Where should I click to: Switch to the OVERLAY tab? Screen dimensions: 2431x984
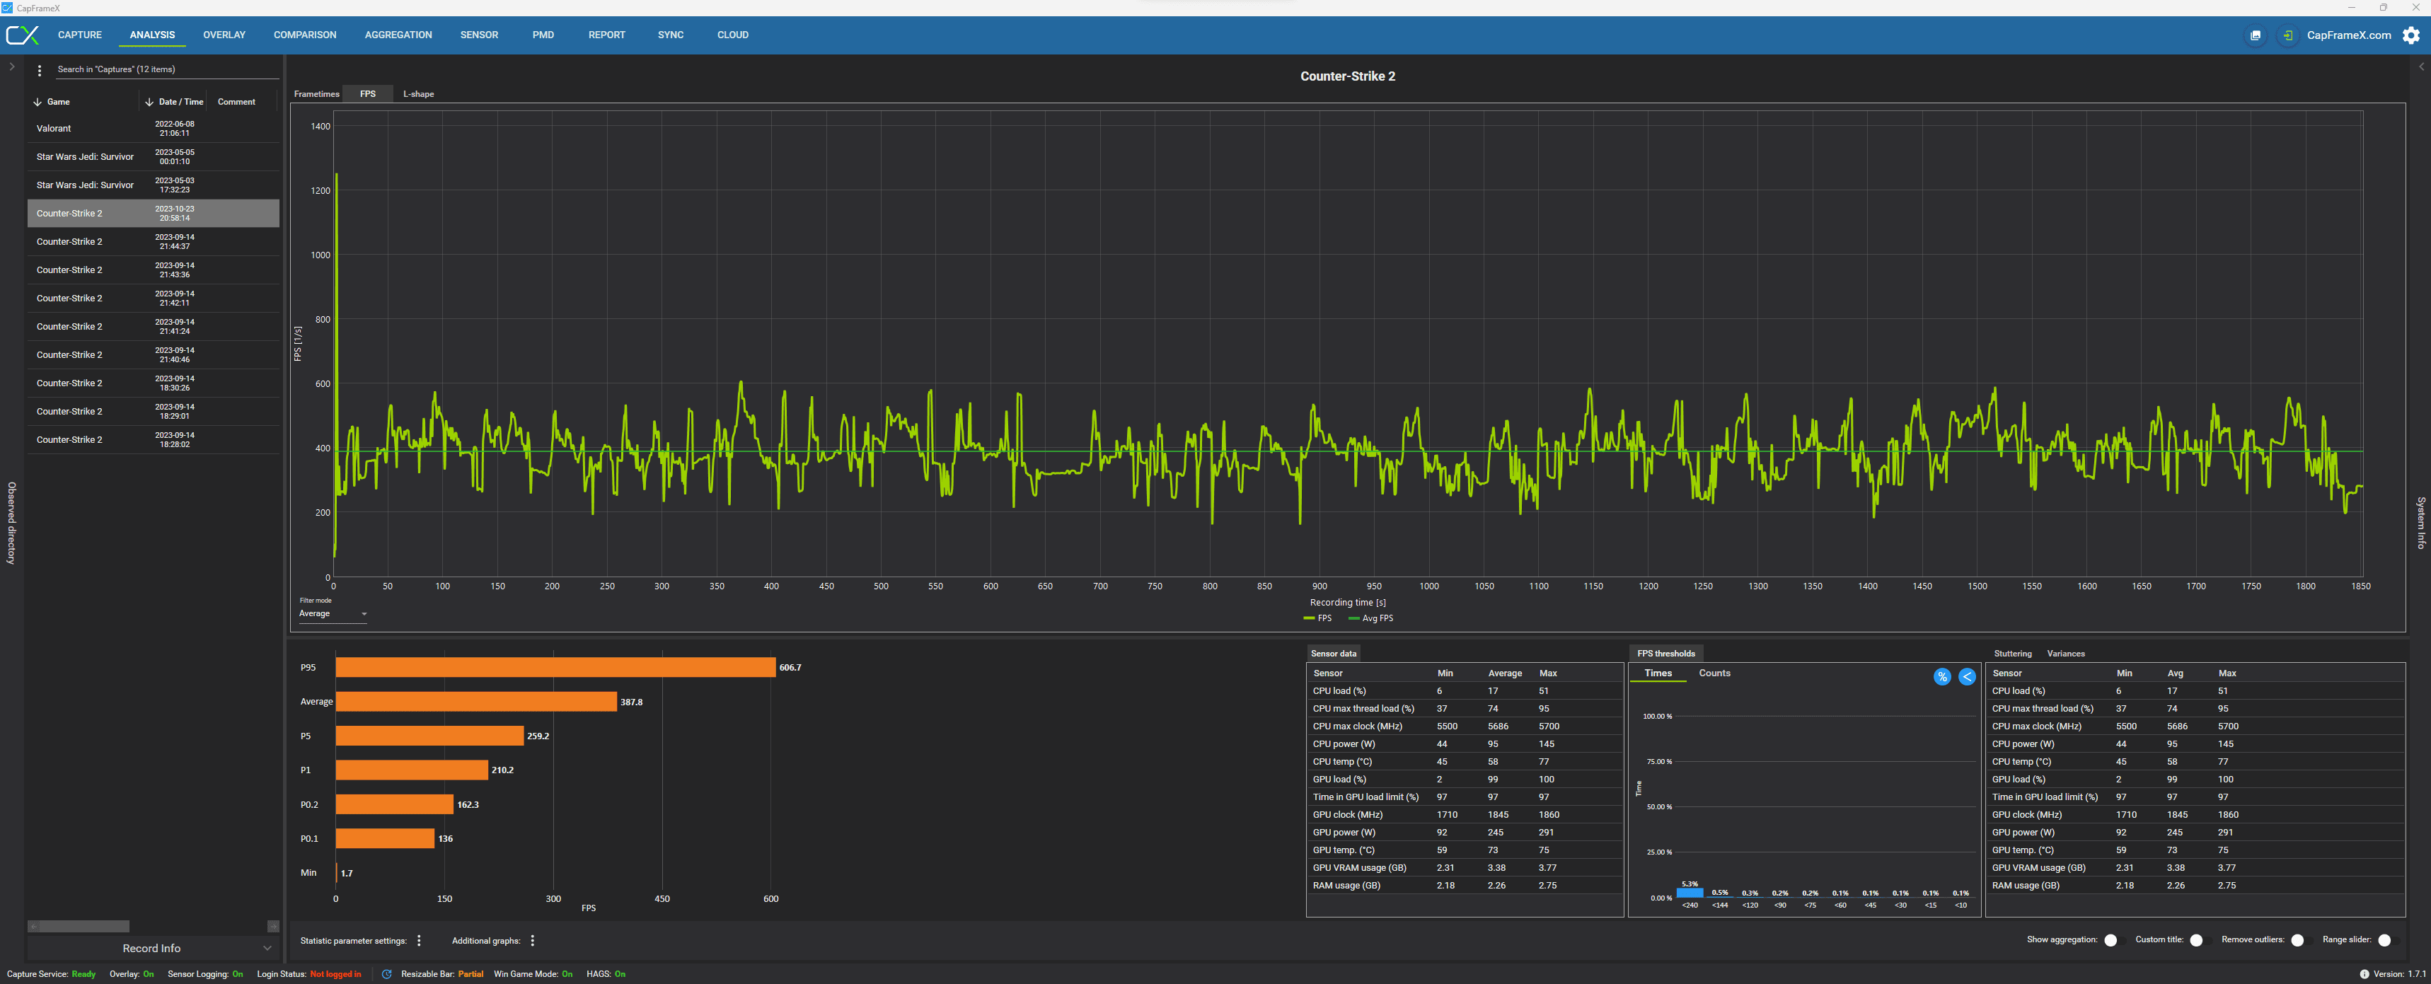click(224, 35)
